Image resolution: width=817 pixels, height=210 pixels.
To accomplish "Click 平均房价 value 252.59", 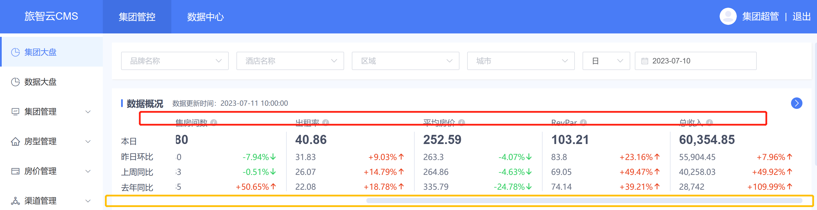I will click(442, 140).
